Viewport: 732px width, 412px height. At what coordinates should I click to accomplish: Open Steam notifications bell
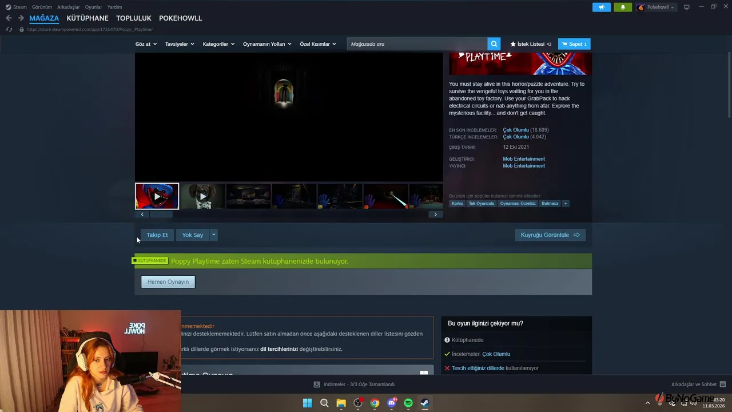(x=623, y=7)
